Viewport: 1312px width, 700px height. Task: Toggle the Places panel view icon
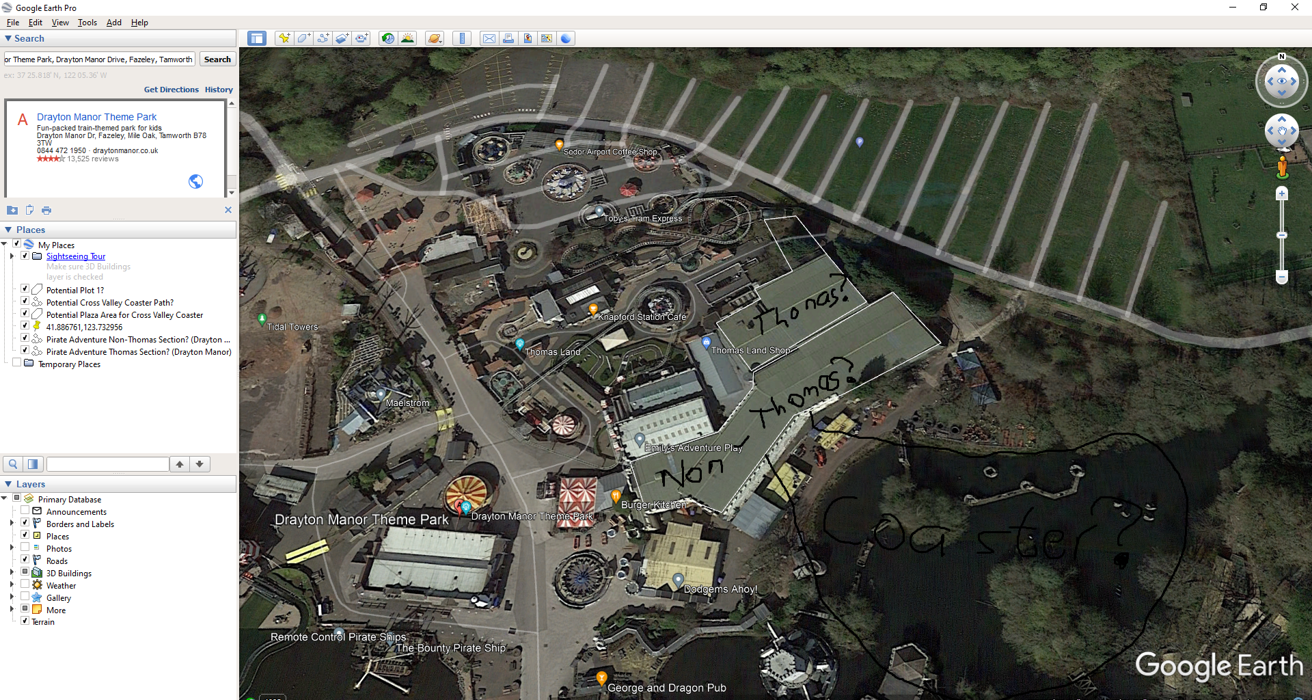[33, 464]
